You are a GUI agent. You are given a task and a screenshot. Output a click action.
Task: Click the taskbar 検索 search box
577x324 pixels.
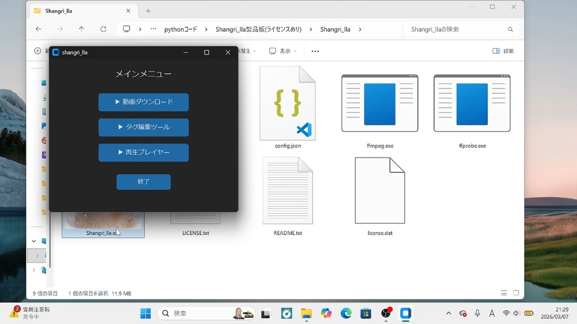tap(206, 313)
